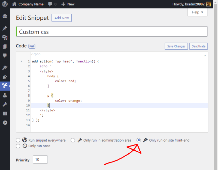
Task: Select the Snippets scissors icon
Action: pyautogui.click(x=5, y=86)
